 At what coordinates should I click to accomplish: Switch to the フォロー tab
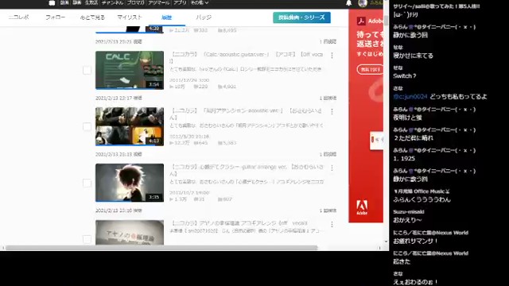click(55, 17)
